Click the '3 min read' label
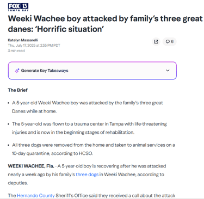 (x=16, y=51)
